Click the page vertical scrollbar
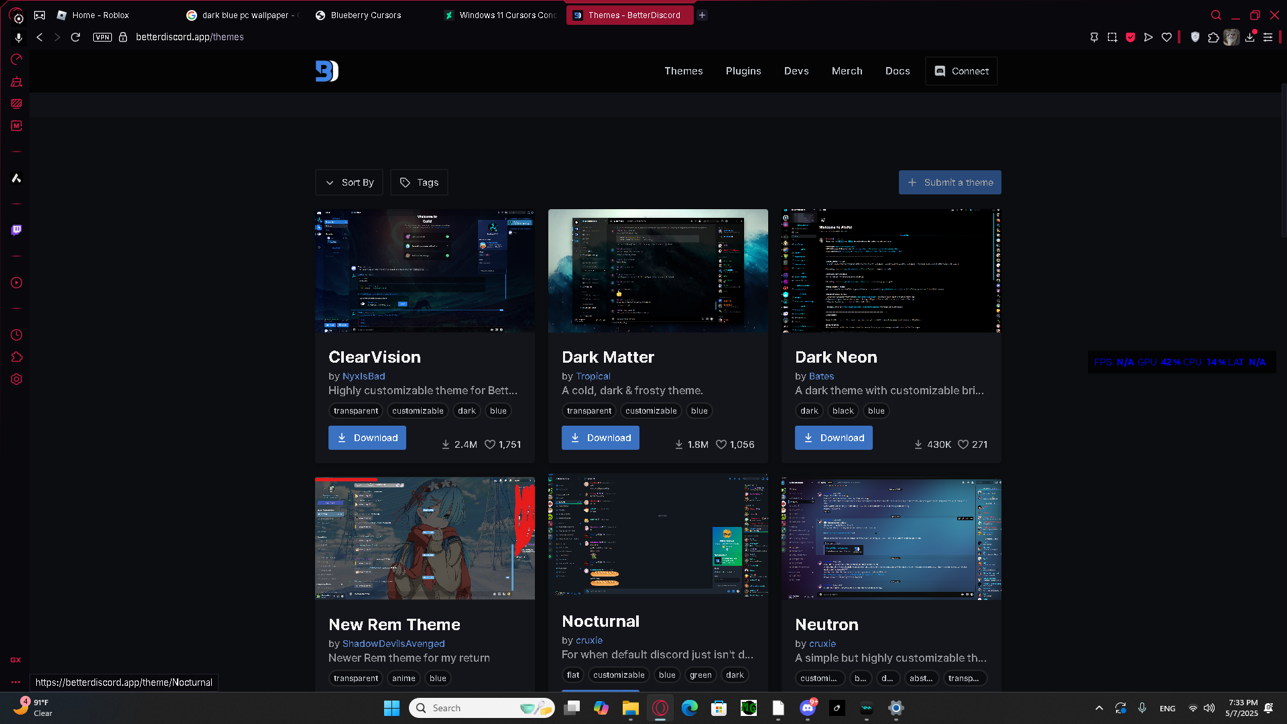 [x=1283, y=161]
